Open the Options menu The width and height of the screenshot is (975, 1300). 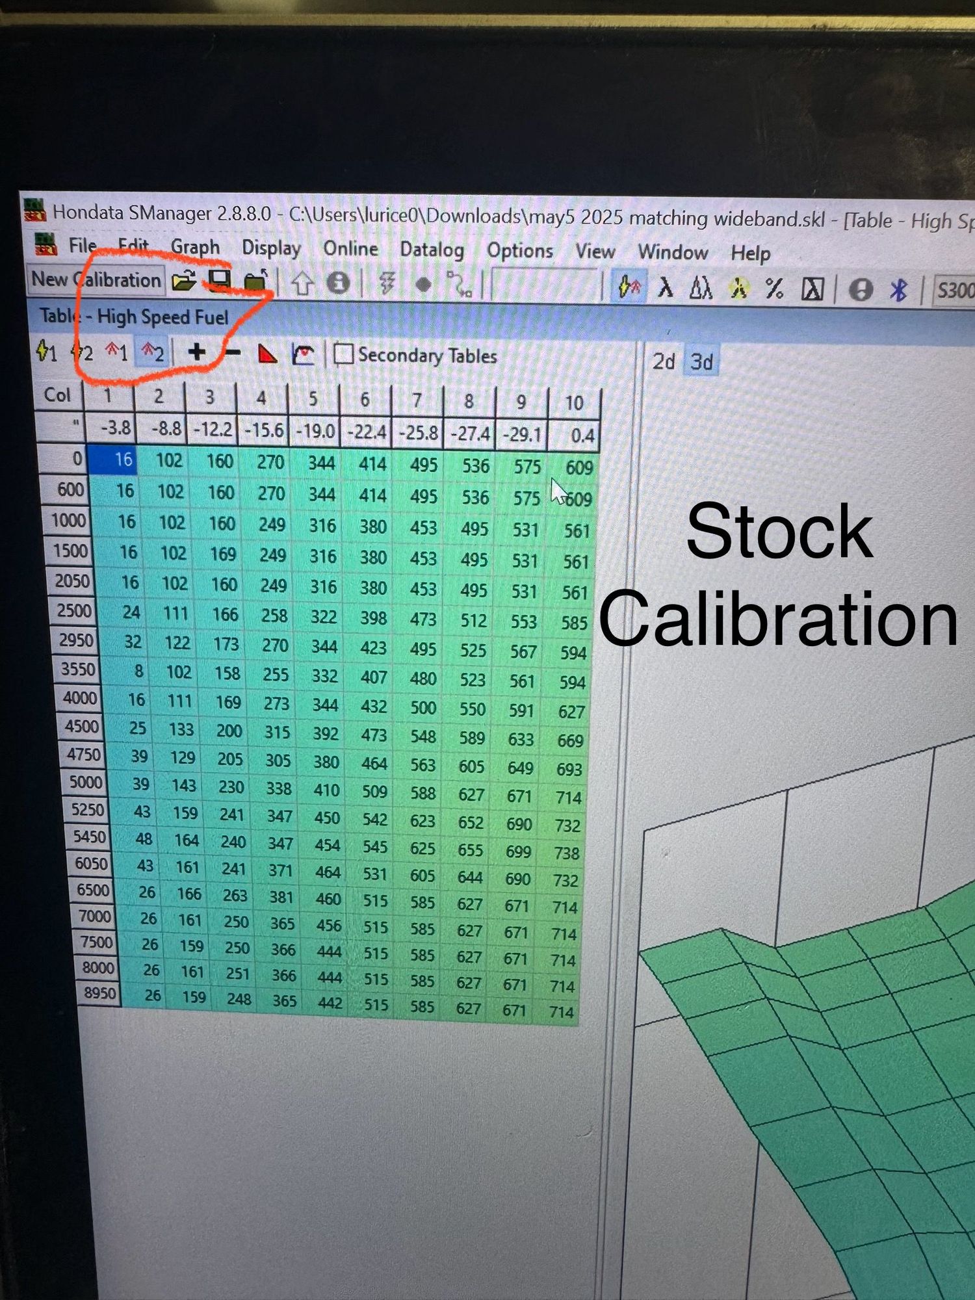tap(519, 251)
